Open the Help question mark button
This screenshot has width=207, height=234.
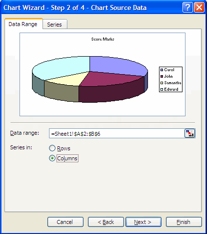coord(187,8)
